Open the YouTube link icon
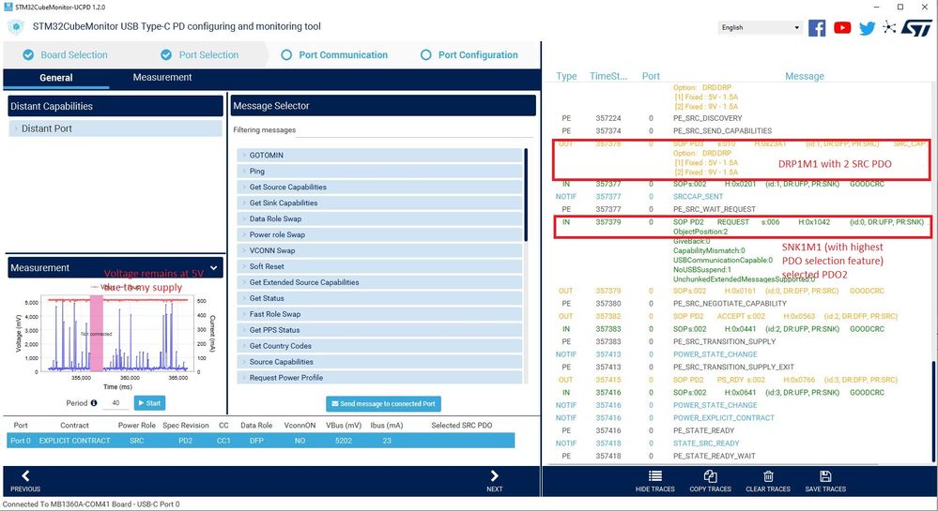This screenshot has width=938, height=511. point(842,27)
